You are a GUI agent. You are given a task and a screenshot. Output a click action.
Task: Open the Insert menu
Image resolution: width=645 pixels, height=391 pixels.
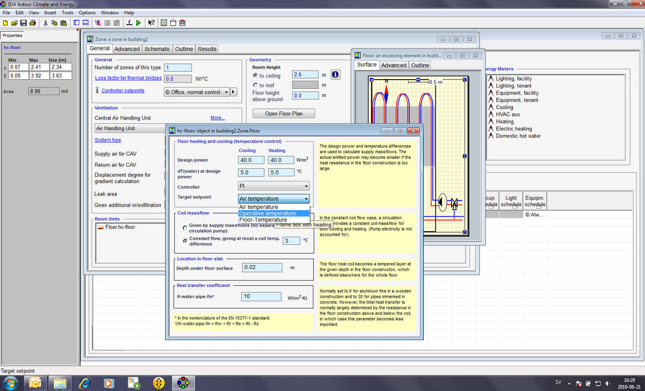click(x=50, y=13)
